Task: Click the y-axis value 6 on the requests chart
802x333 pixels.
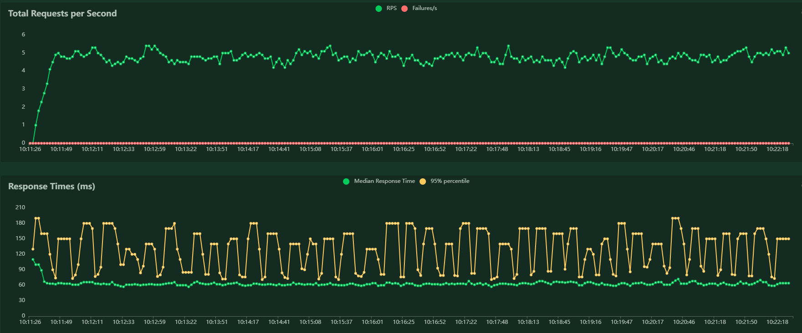Action: pos(24,35)
